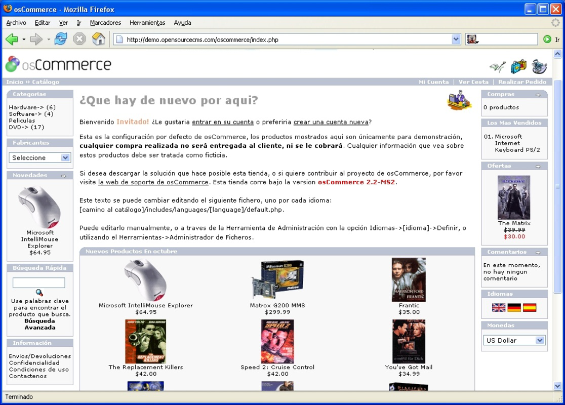
Task: Click the page scrollbar down arrow
Action: [x=557, y=386]
